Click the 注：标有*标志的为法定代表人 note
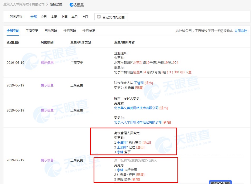 (136, 161)
